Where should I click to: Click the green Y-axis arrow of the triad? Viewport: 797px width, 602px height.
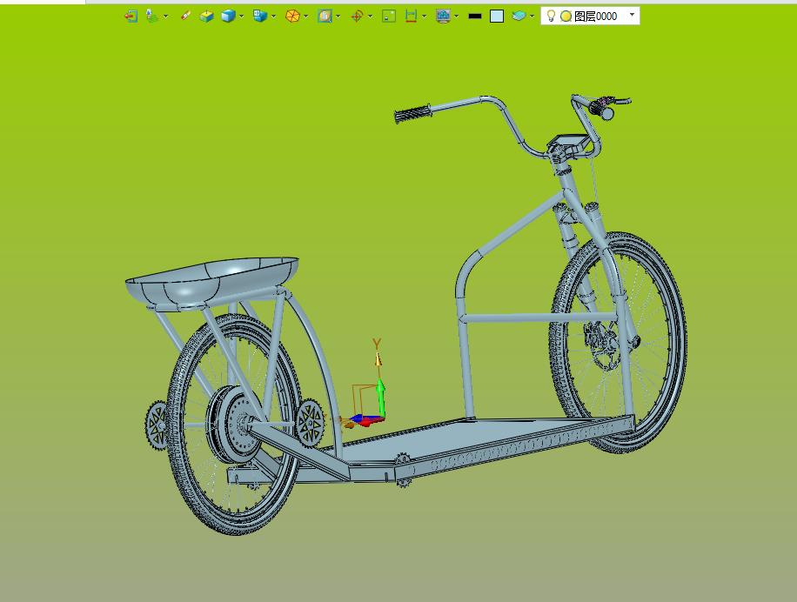[380, 396]
